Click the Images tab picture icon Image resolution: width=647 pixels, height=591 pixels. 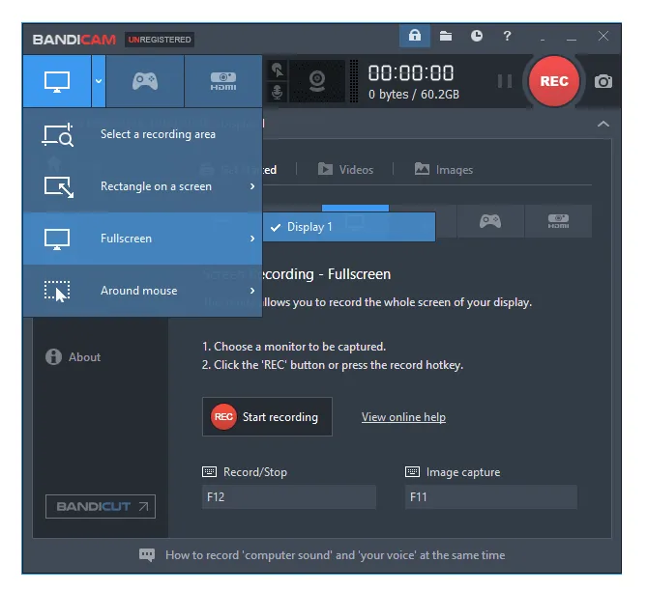[422, 169]
